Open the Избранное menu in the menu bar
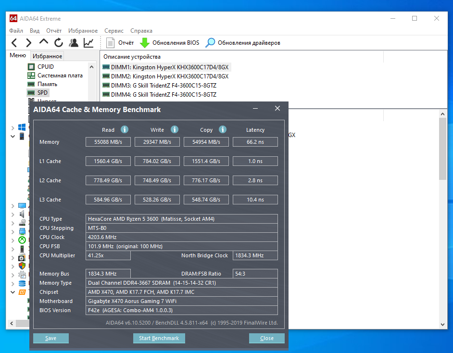The width and height of the screenshot is (453, 353). point(83,31)
